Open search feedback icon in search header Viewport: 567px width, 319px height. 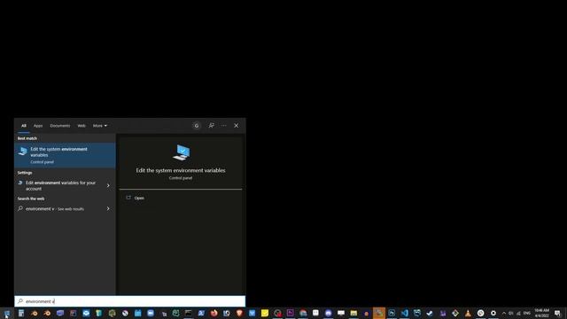pos(211,126)
